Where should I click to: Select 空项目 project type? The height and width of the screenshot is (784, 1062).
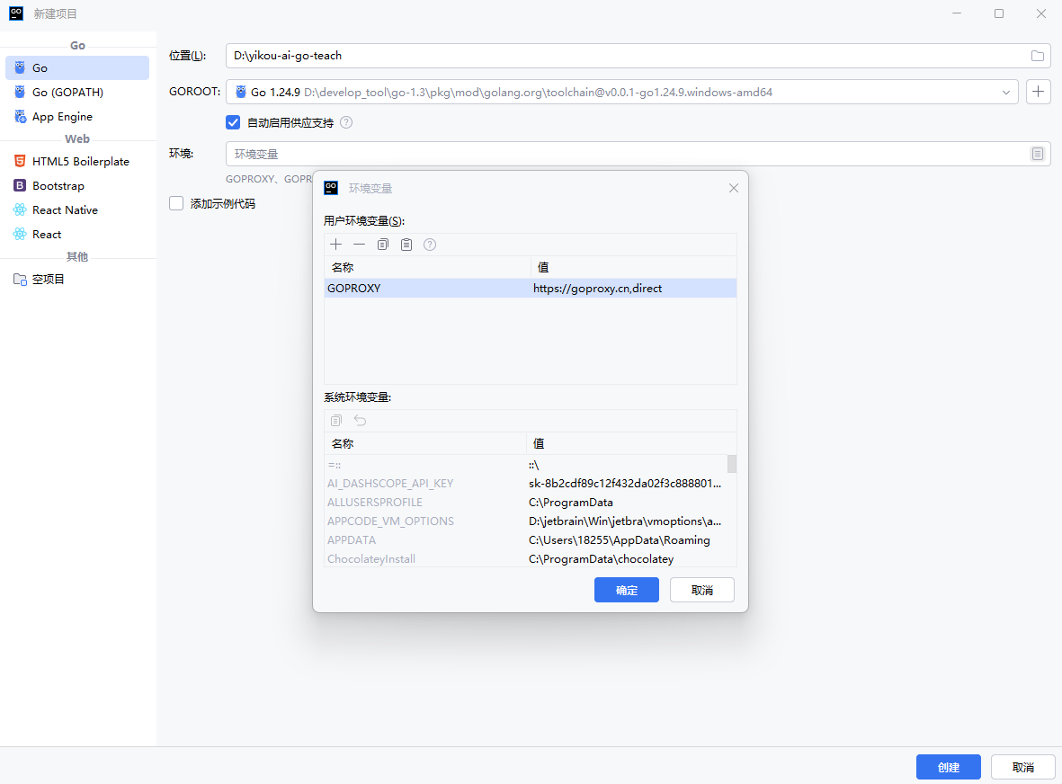pos(77,279)
